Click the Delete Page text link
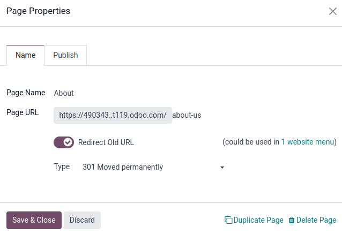 [316, 220]
